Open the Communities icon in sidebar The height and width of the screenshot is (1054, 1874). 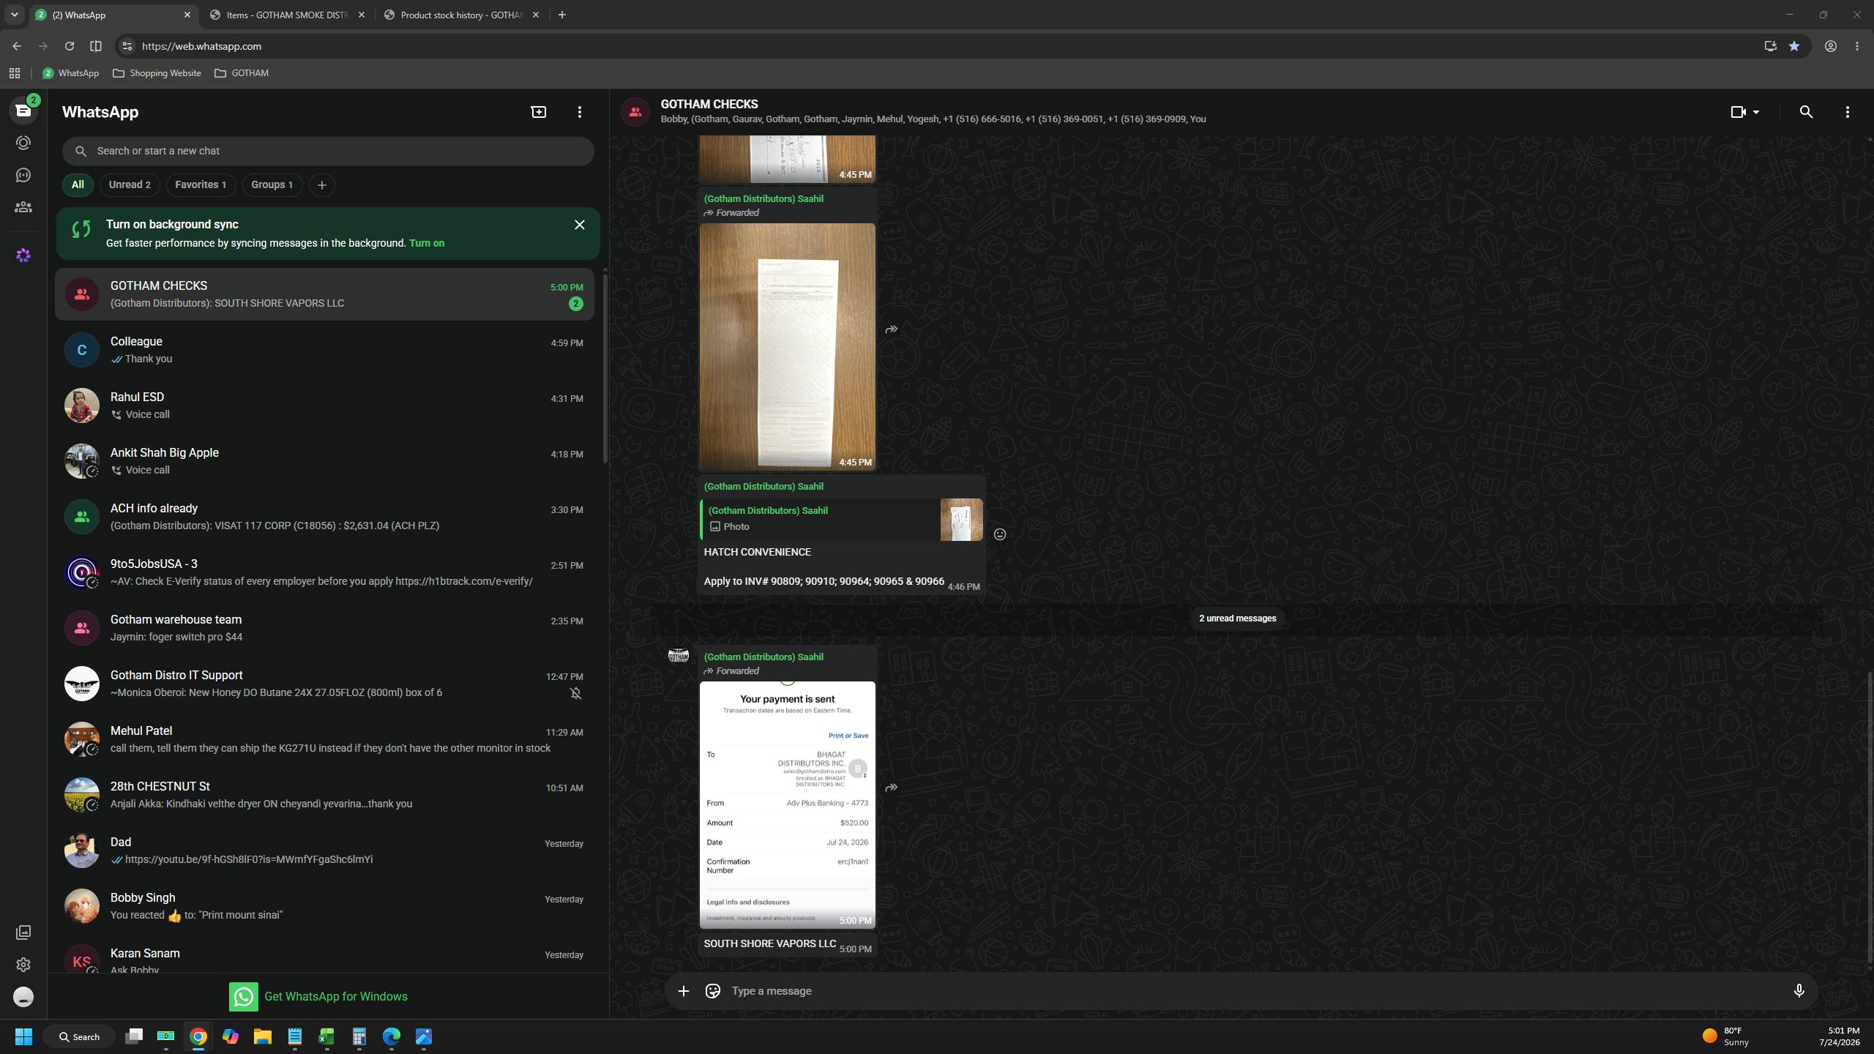point(23,207)
